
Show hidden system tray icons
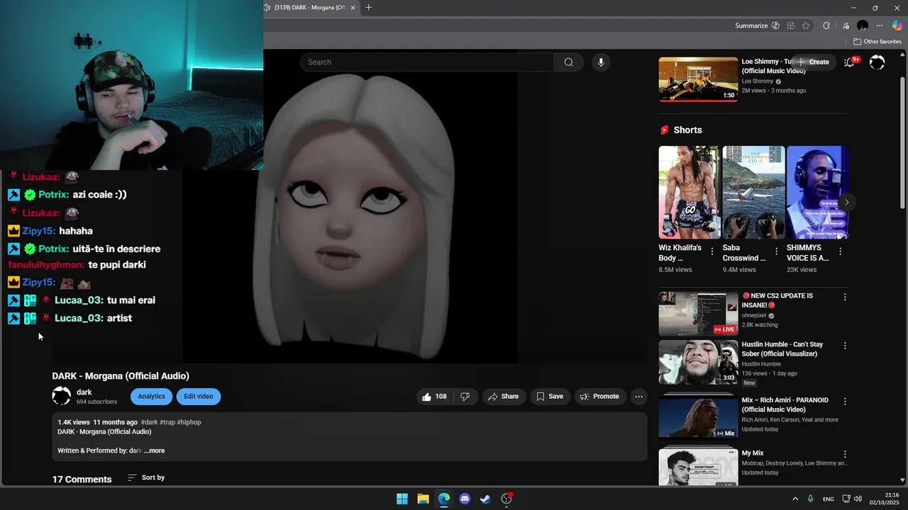795,499
